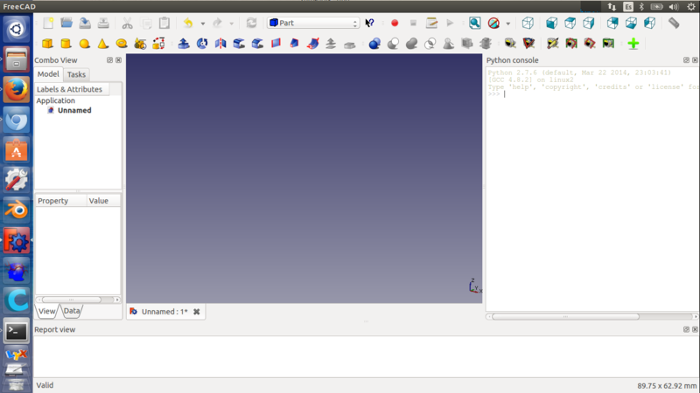Switch to the Tasks tab

[77, 75]
